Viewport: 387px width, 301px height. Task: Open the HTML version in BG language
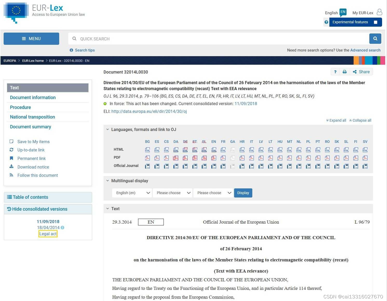(x=147, y=150)
